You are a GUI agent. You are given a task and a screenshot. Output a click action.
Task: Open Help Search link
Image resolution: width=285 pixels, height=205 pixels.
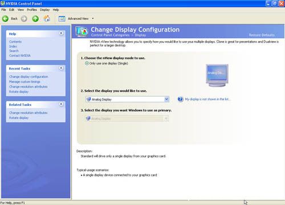14,51
